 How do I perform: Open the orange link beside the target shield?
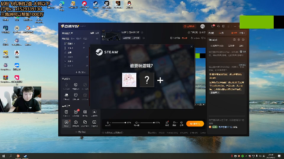click(184, 38)
